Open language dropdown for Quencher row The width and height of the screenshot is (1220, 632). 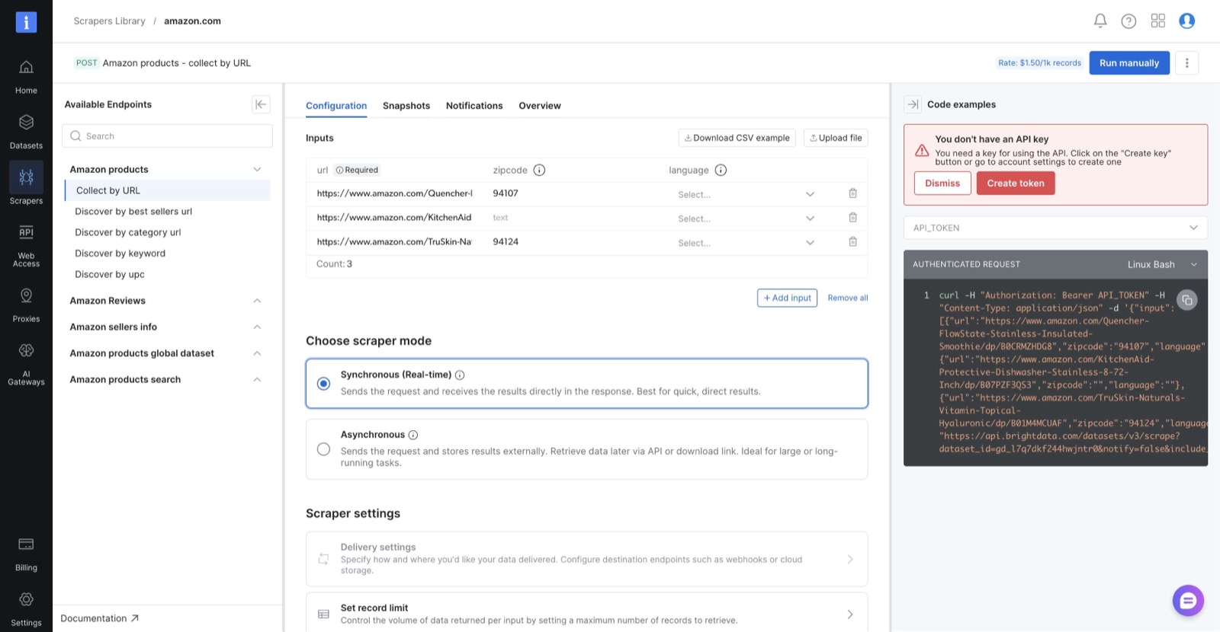point(746,194)
